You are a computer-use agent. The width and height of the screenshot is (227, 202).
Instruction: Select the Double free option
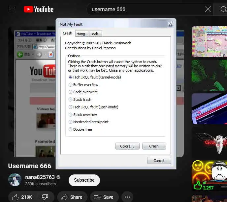tap(80, 129)
